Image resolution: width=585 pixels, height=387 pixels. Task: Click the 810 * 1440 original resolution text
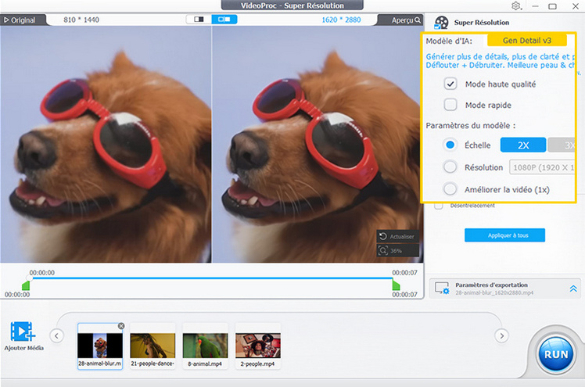pos(81,20)
